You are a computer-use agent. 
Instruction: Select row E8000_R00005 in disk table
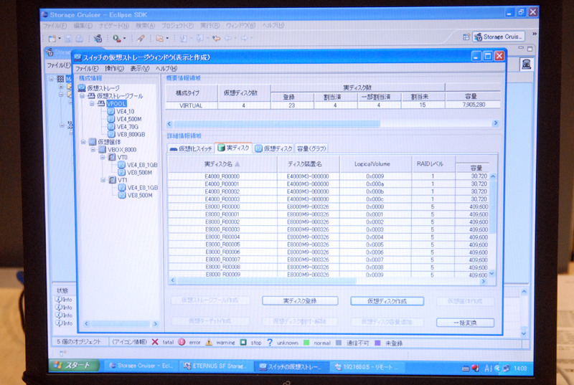[x=328, y=244]
